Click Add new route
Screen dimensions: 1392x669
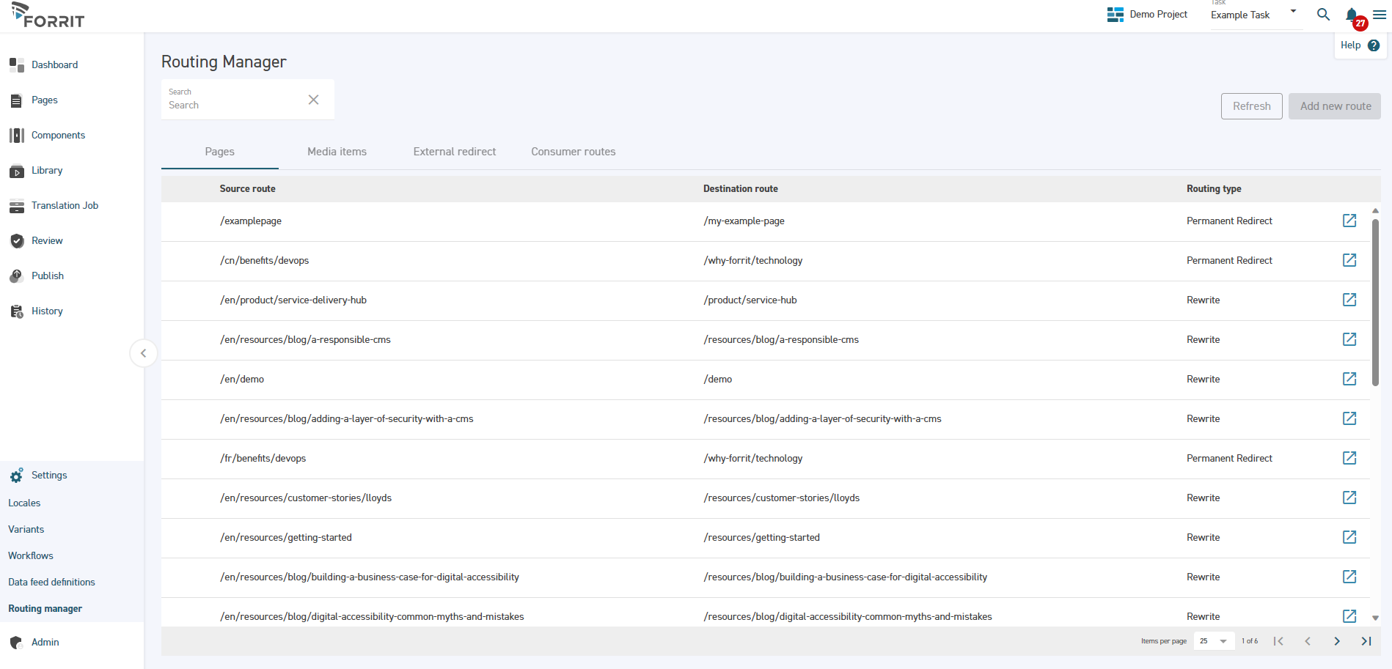[x=1334, y=106]
